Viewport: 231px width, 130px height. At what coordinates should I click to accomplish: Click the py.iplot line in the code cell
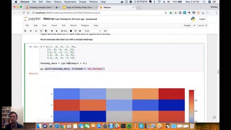coord(73,69)
